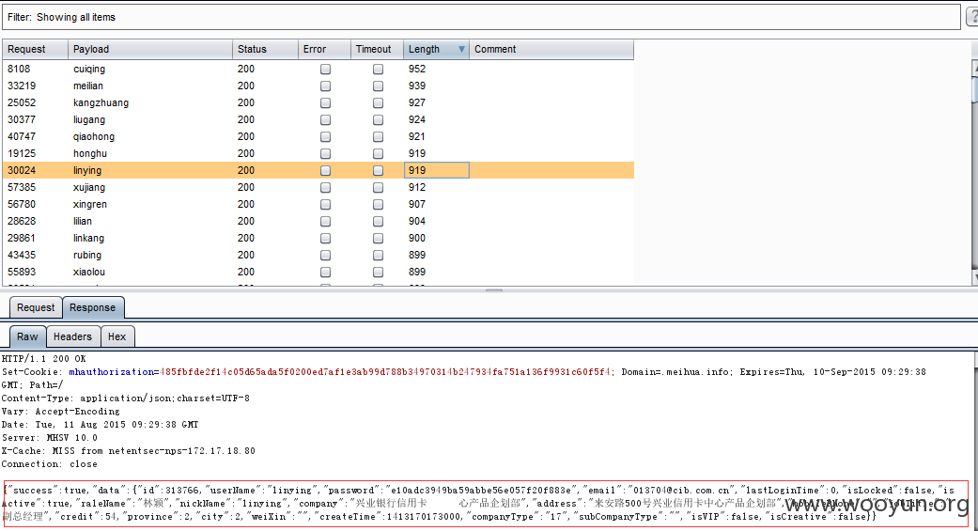
Task: Select payload qiaohong row
Action: click(318, 136)
